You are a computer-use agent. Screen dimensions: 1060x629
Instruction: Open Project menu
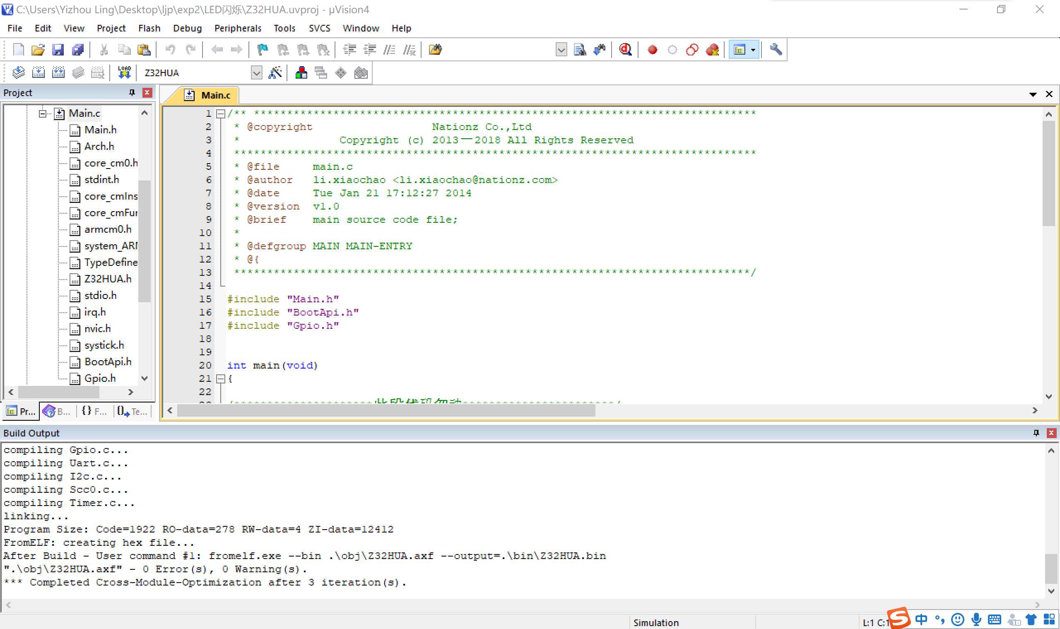pos(111,28)
